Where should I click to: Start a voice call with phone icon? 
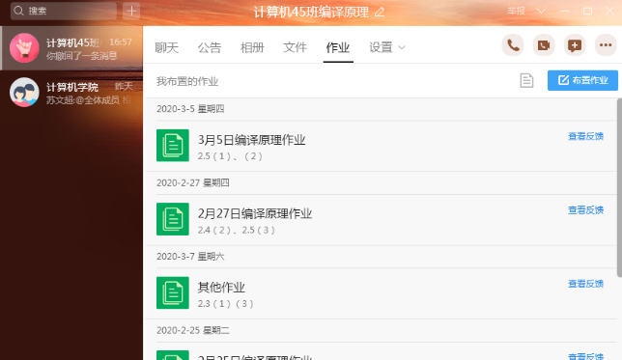point(513,45)
